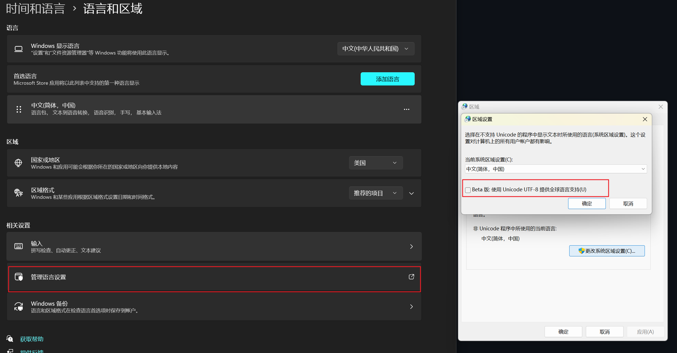Click the external link icon on 管理语言设置 row
The image size is (677, 353).
point(411,277)
